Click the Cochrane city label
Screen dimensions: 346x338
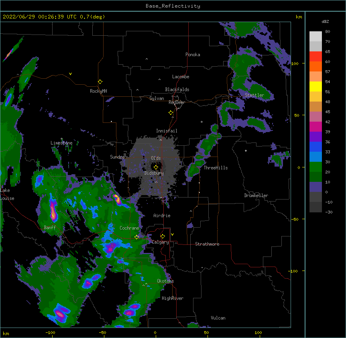click(x=129, y=228)
